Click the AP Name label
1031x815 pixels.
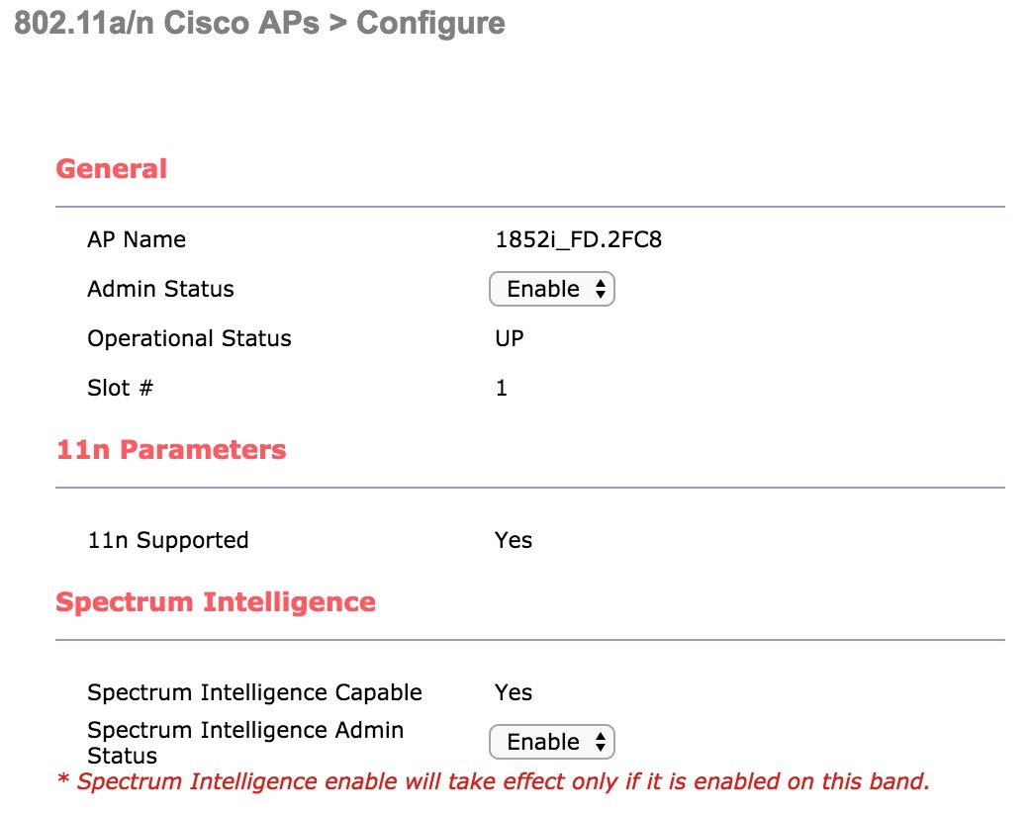137,239
